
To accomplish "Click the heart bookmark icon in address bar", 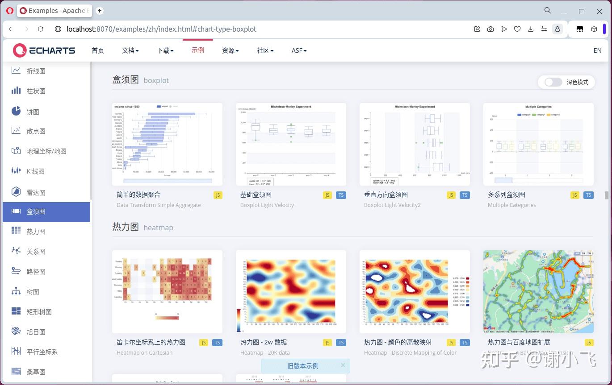I will click(x=517, y=29).
